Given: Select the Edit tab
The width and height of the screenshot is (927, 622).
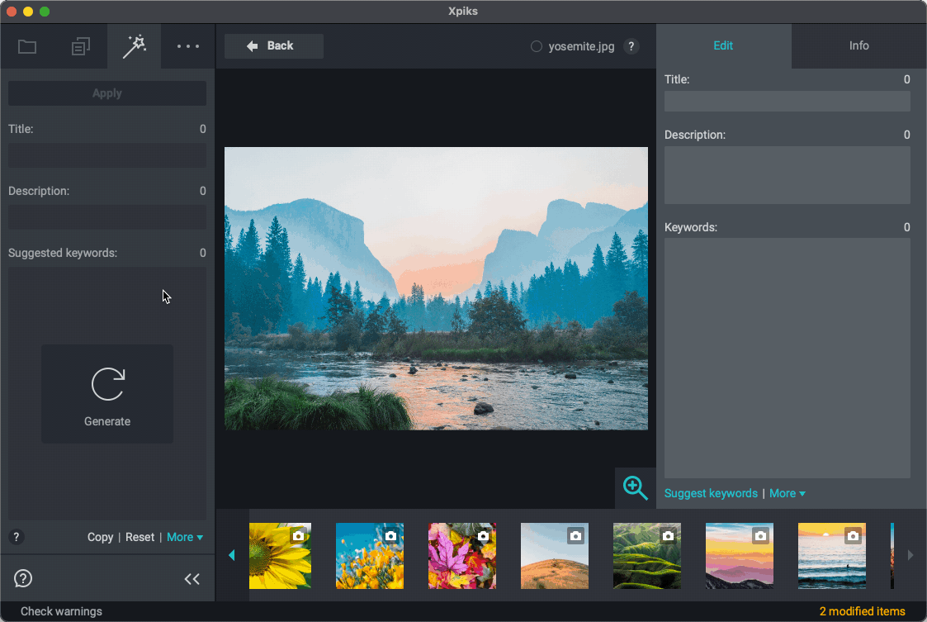Looking at the screenshot, I should [723, 46].
